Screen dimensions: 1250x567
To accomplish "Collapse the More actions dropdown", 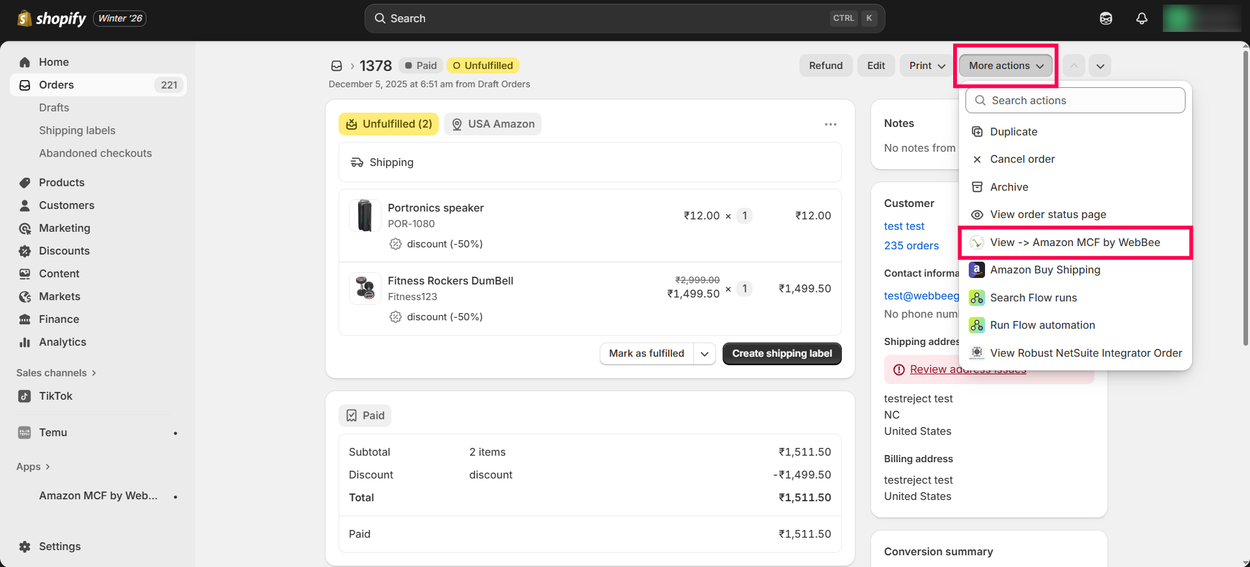I will pyautogui.click(x=1005, y=66).
